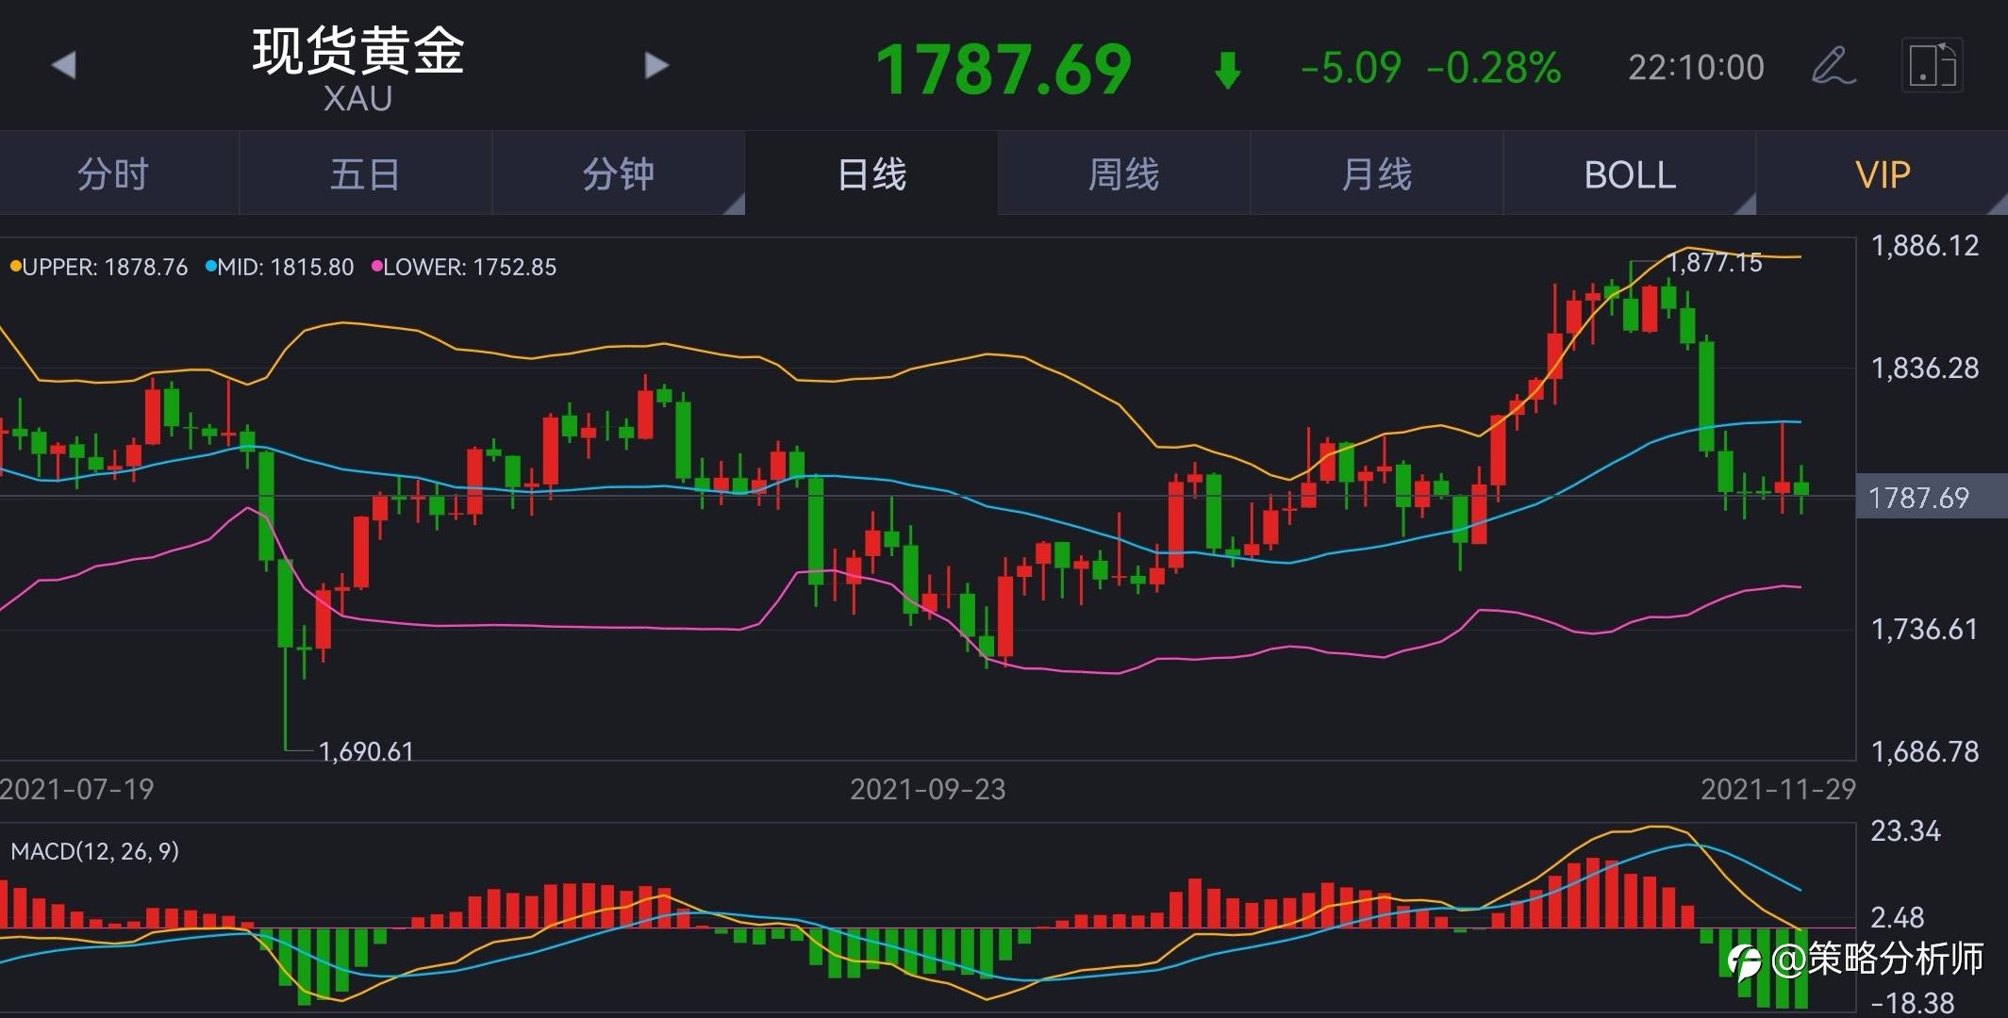
Task: Select the 月线 monthly chart tab
Action: pos(1377,174)
